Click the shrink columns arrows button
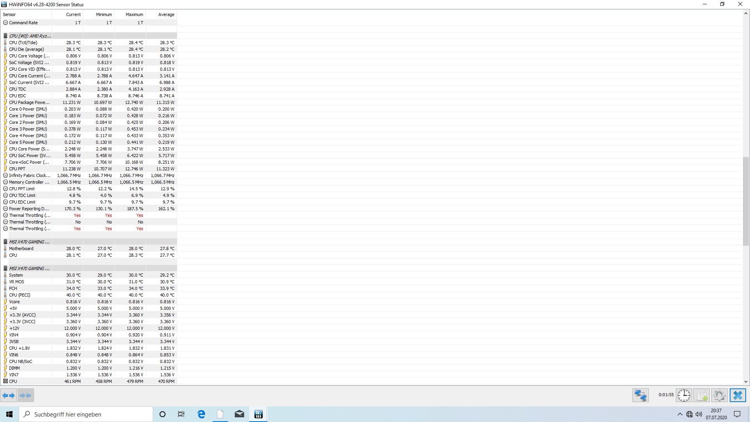 (x=26, y=395)
